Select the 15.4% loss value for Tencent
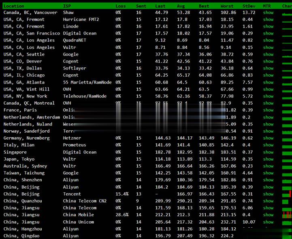 click(x=122, y=194)
